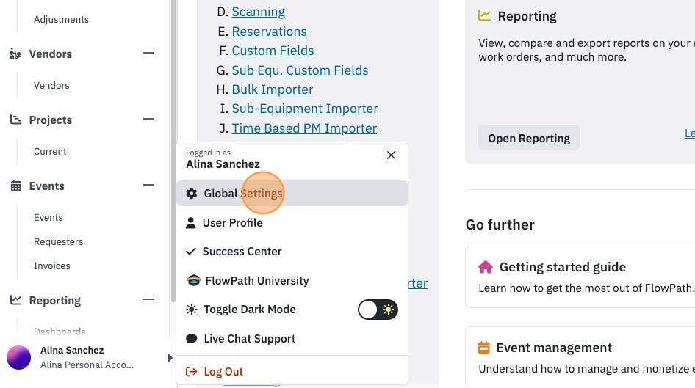The image size is (695, 388).
Task: Click the Global Settings gear icon
Action: [192, 194]
